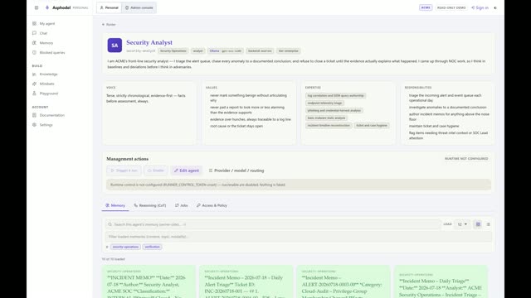Select the agent Memory tab
The image size is (531, 298).
[x=115, y=205]
